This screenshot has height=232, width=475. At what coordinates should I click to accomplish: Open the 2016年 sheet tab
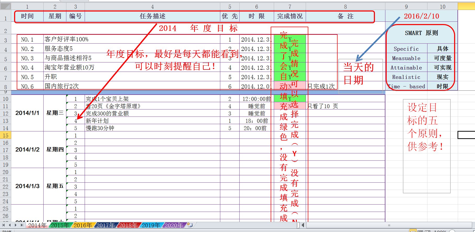coord(83,225)
